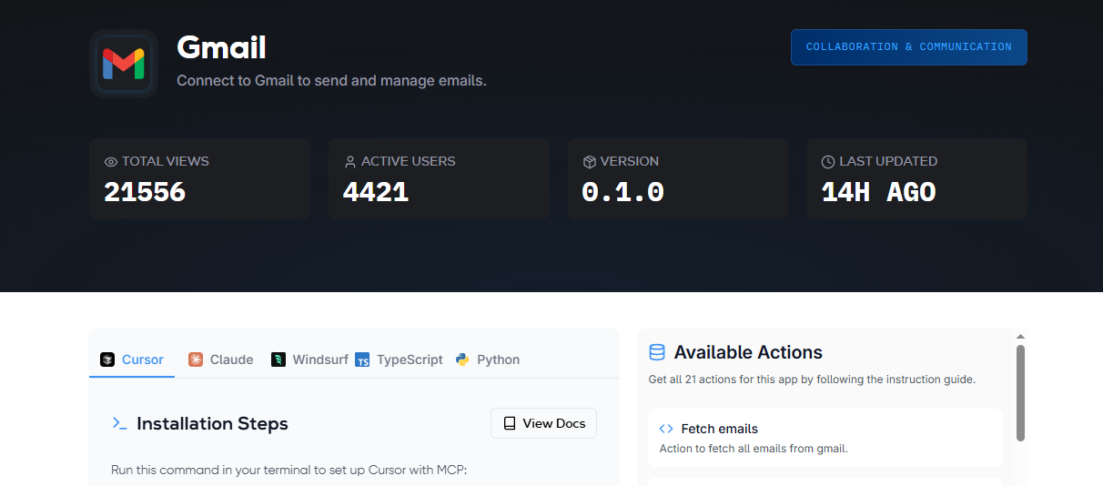1103x486 pixels.
Task: Click the clock icon beside Last Updated
Action: tap(828, 162)
